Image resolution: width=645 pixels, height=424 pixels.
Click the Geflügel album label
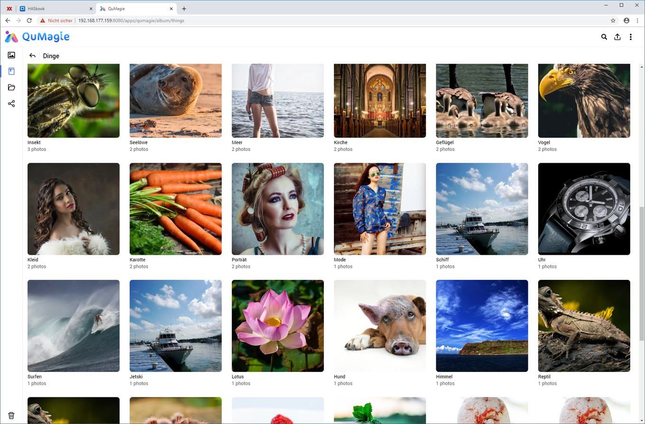click(445, 142)
